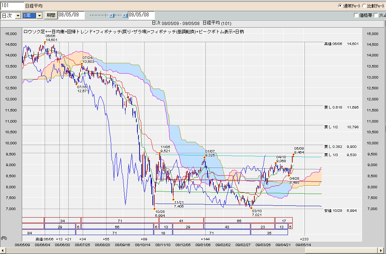Click the 戻し 1/3 9,530 Fibonacci label
The height and width of the screenshot is (254, 386).
(x=341, y=155)
